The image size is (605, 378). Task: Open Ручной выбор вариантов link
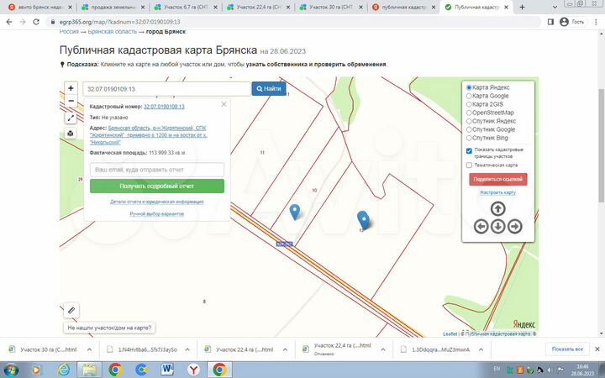click(x=156, y=213)
